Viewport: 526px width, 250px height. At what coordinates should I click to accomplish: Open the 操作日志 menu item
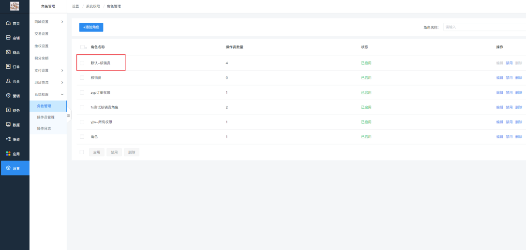[44, 128]
